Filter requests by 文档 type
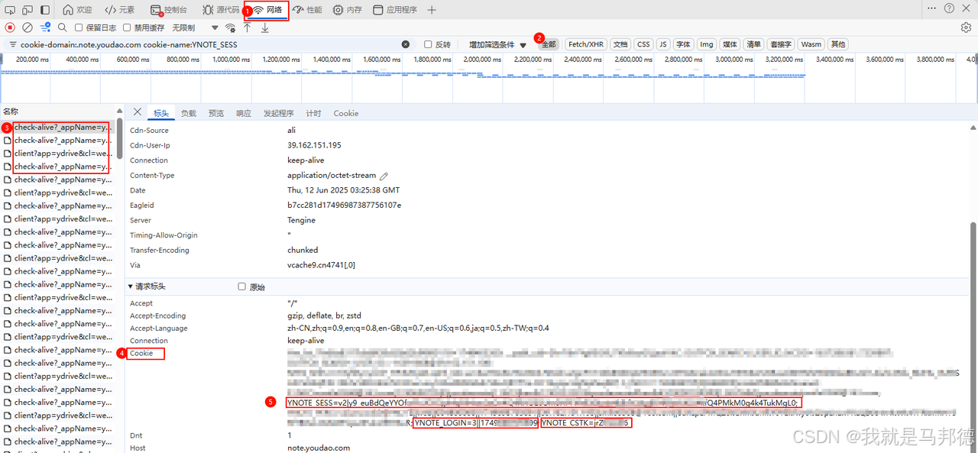The width and height of the screenshot is (978, 453). click(620, 44)
